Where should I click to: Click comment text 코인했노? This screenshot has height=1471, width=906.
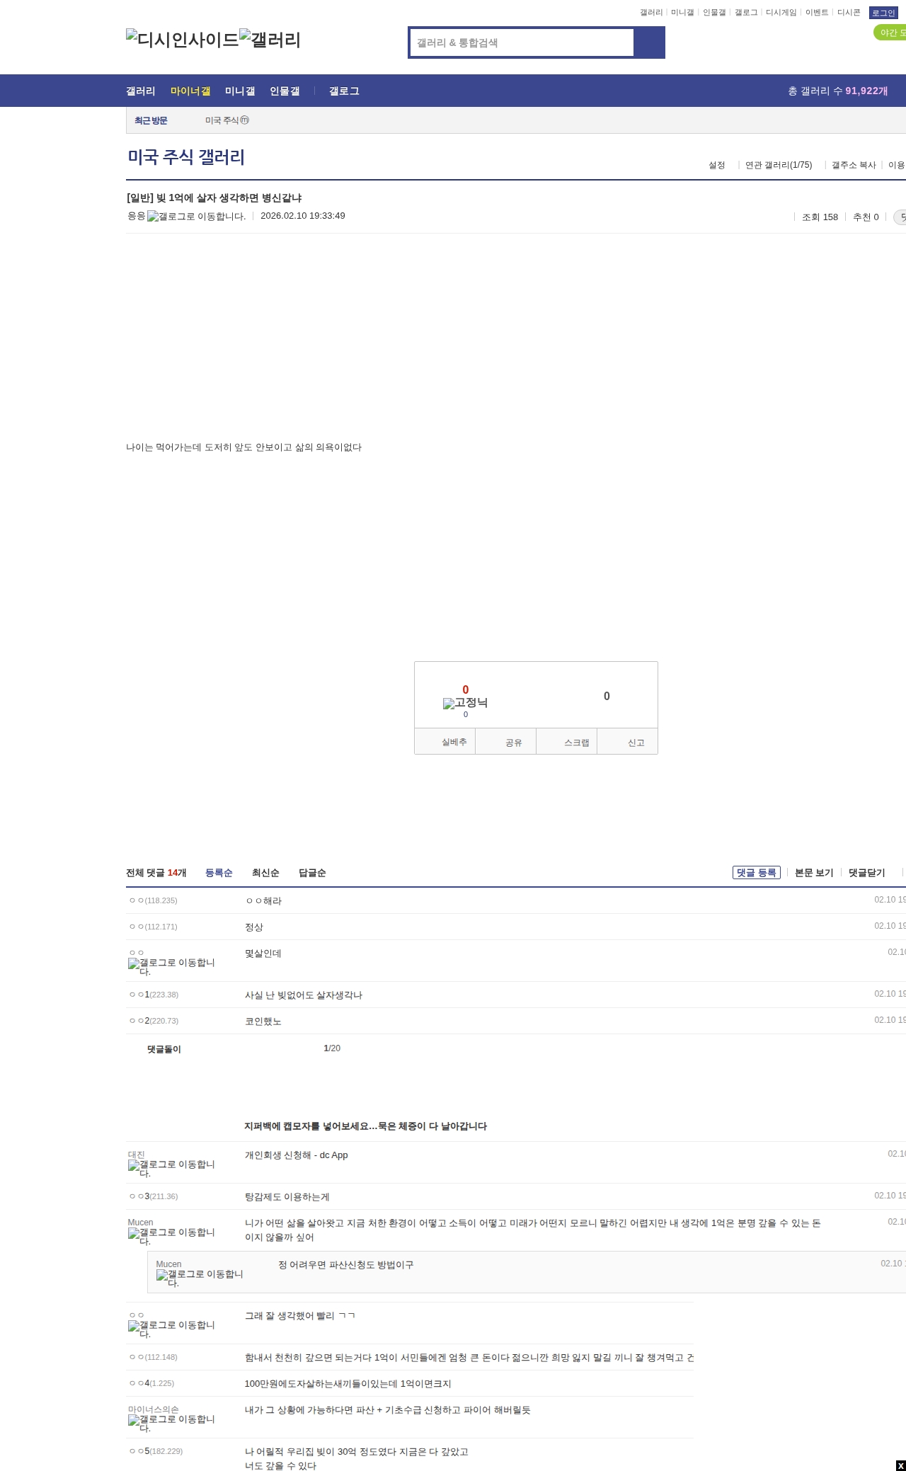(263, 1021)
